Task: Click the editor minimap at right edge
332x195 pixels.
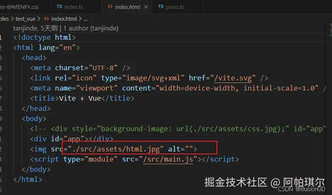Action: [330, 30]
